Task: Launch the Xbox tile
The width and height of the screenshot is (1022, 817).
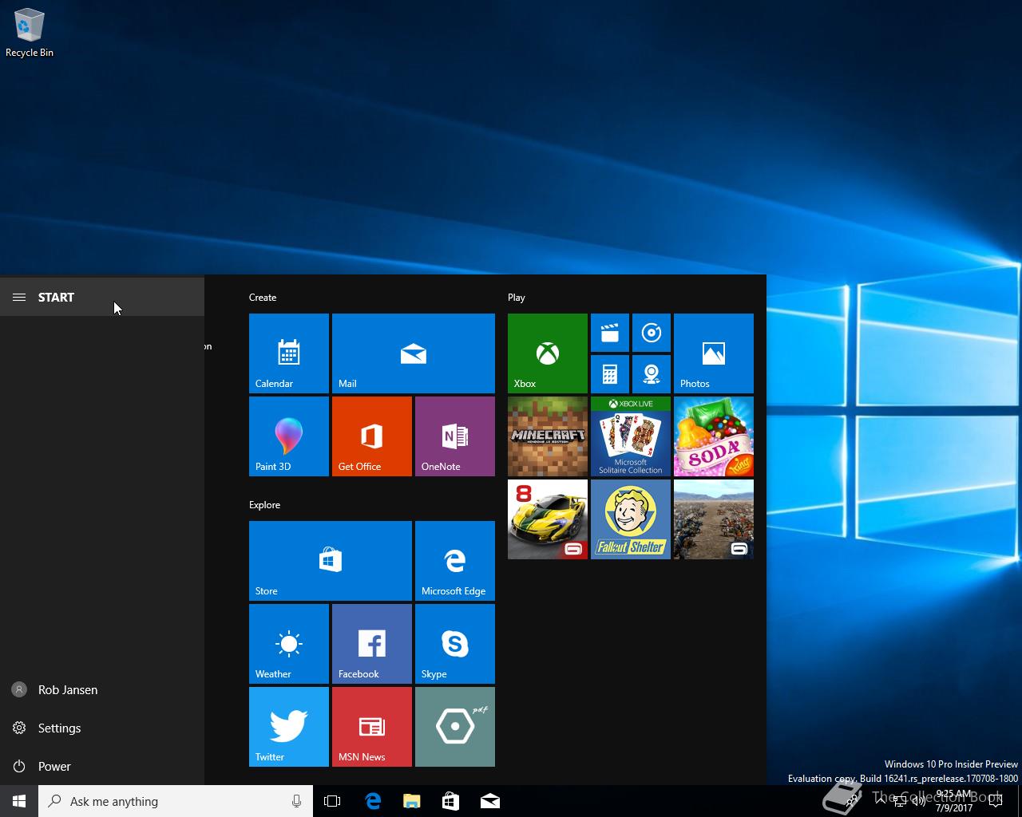Action: click(x=548, y=353)
